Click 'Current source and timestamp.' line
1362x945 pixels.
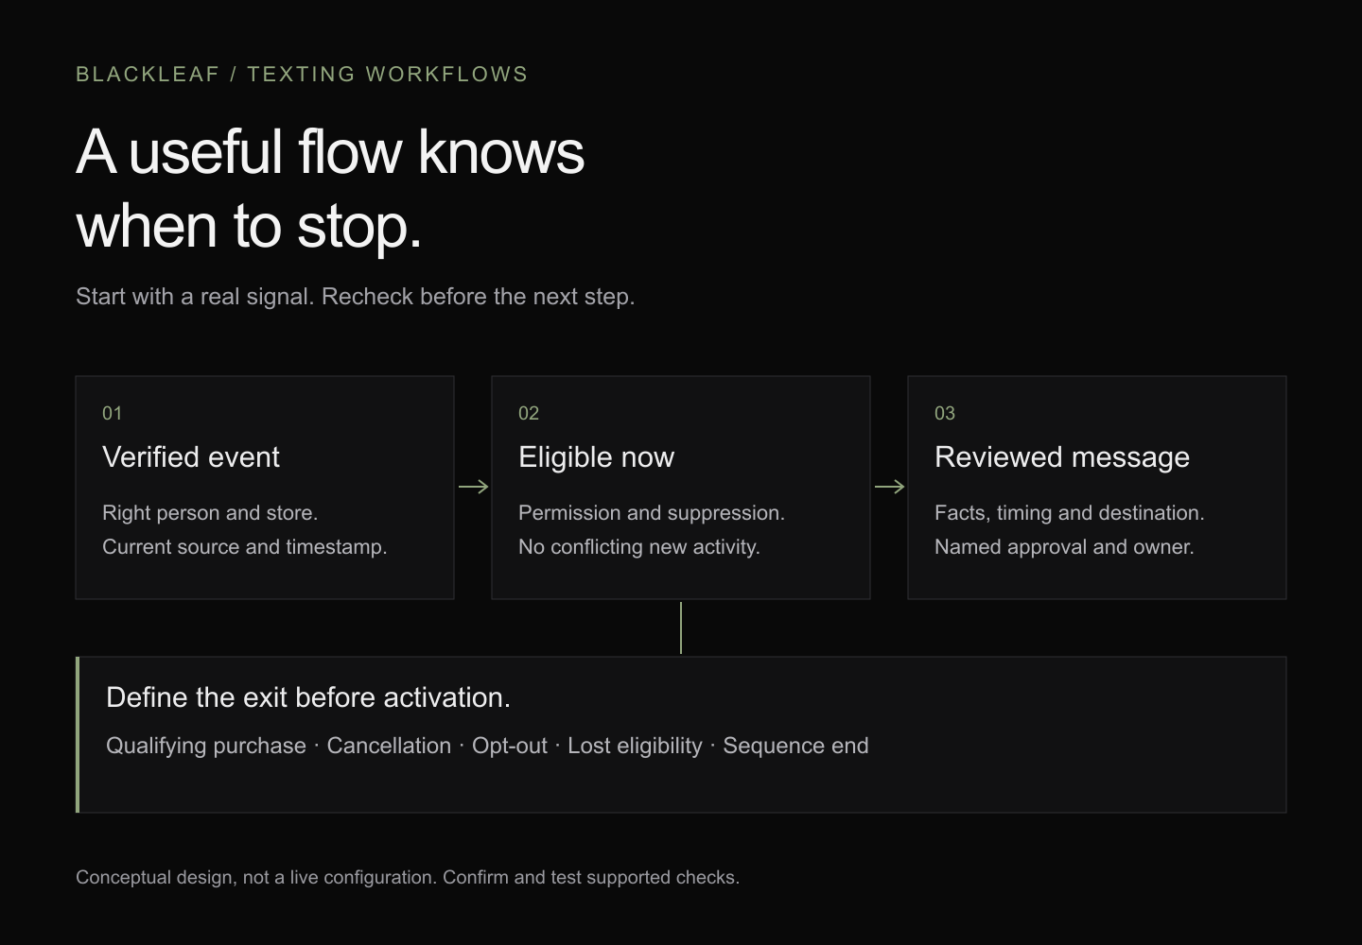[245, 547]
